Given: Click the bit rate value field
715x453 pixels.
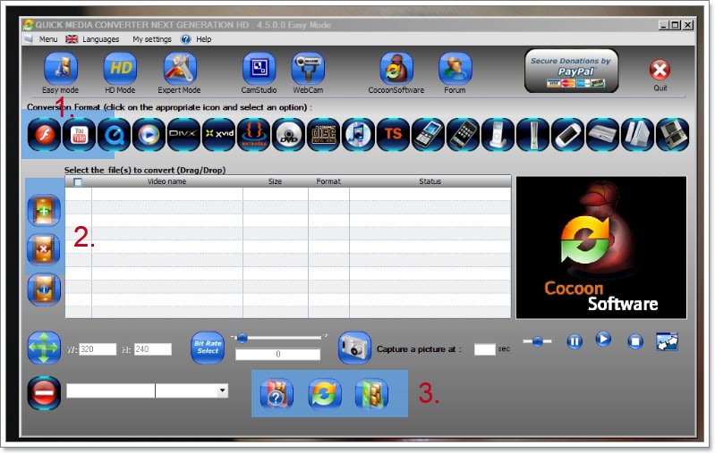Looking at the screenshot, I should tap(277, 354).
